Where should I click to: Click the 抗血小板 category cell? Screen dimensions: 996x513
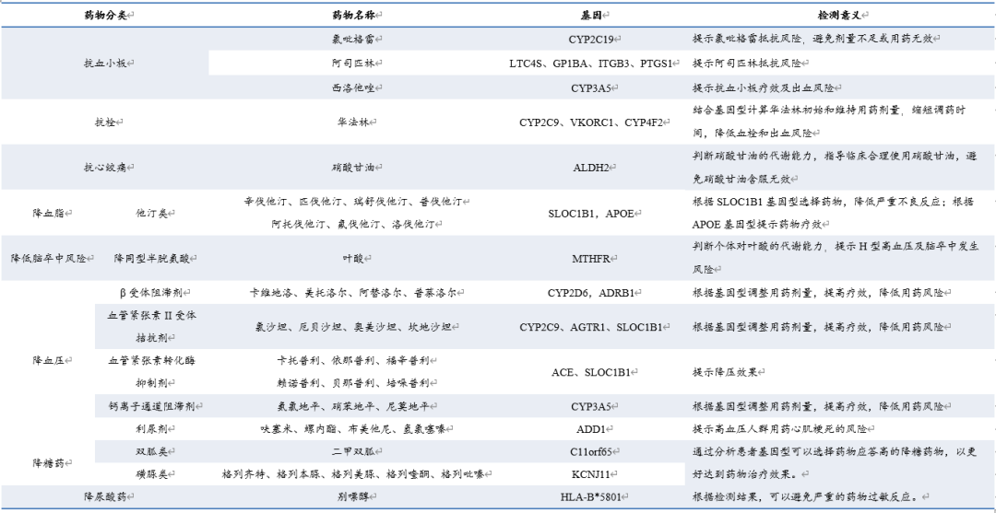tap(105, 64)
